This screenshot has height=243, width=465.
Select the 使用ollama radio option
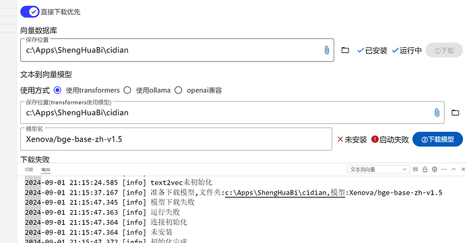tap(127, 90)
